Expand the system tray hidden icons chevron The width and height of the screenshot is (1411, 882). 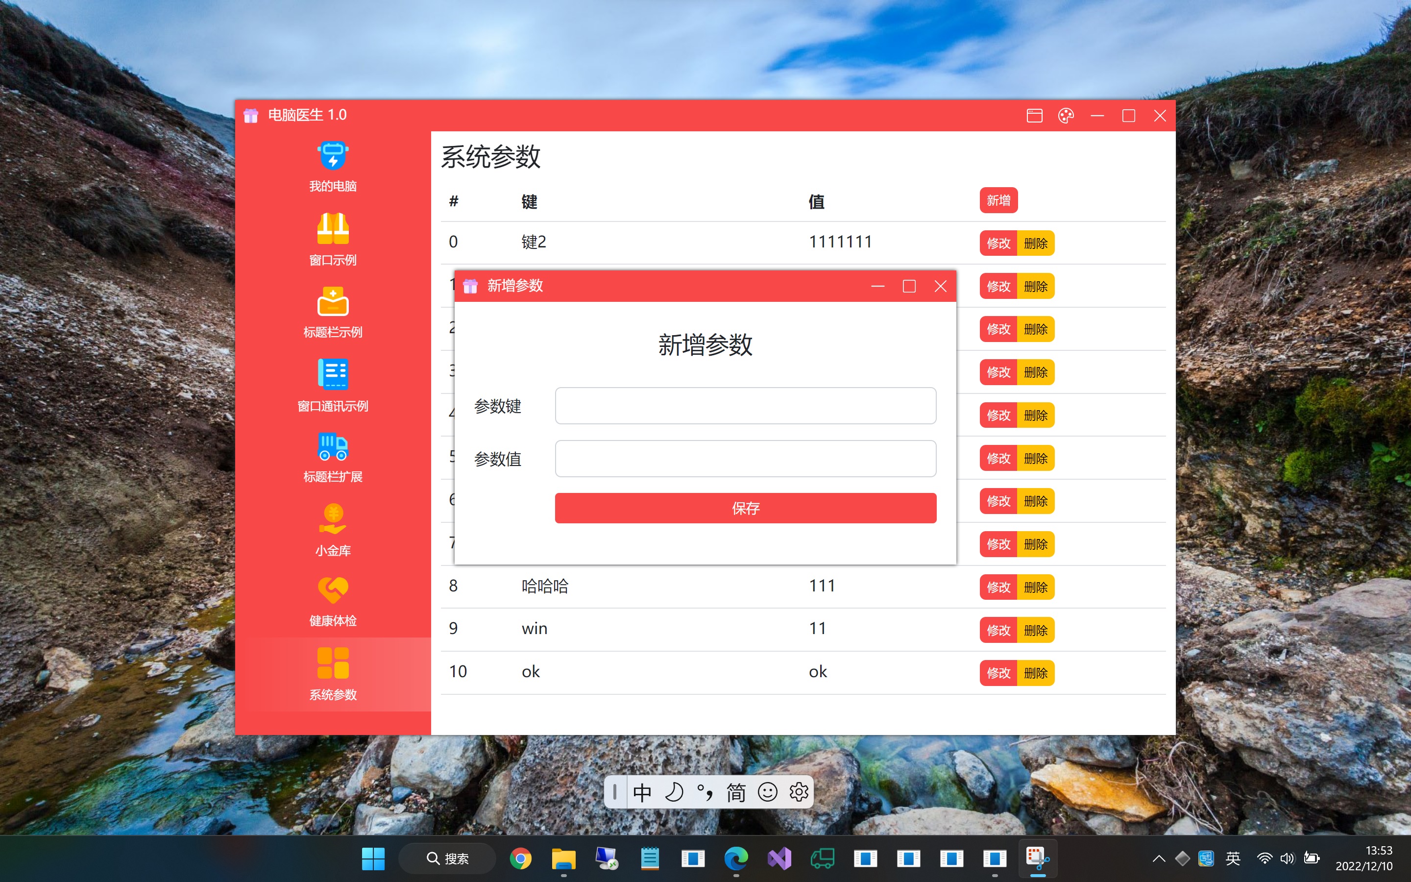point(1159,858)
